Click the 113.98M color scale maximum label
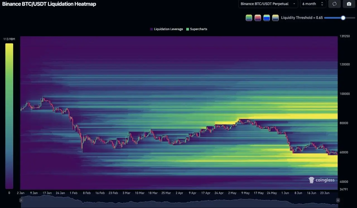The image size is (357, 208). (9, 39)
